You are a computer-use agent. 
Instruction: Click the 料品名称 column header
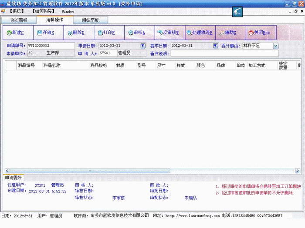tap(65, 66)
